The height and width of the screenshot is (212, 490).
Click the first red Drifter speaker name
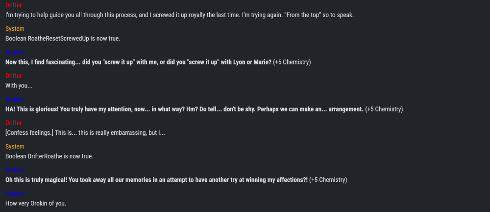pos(13,5)
